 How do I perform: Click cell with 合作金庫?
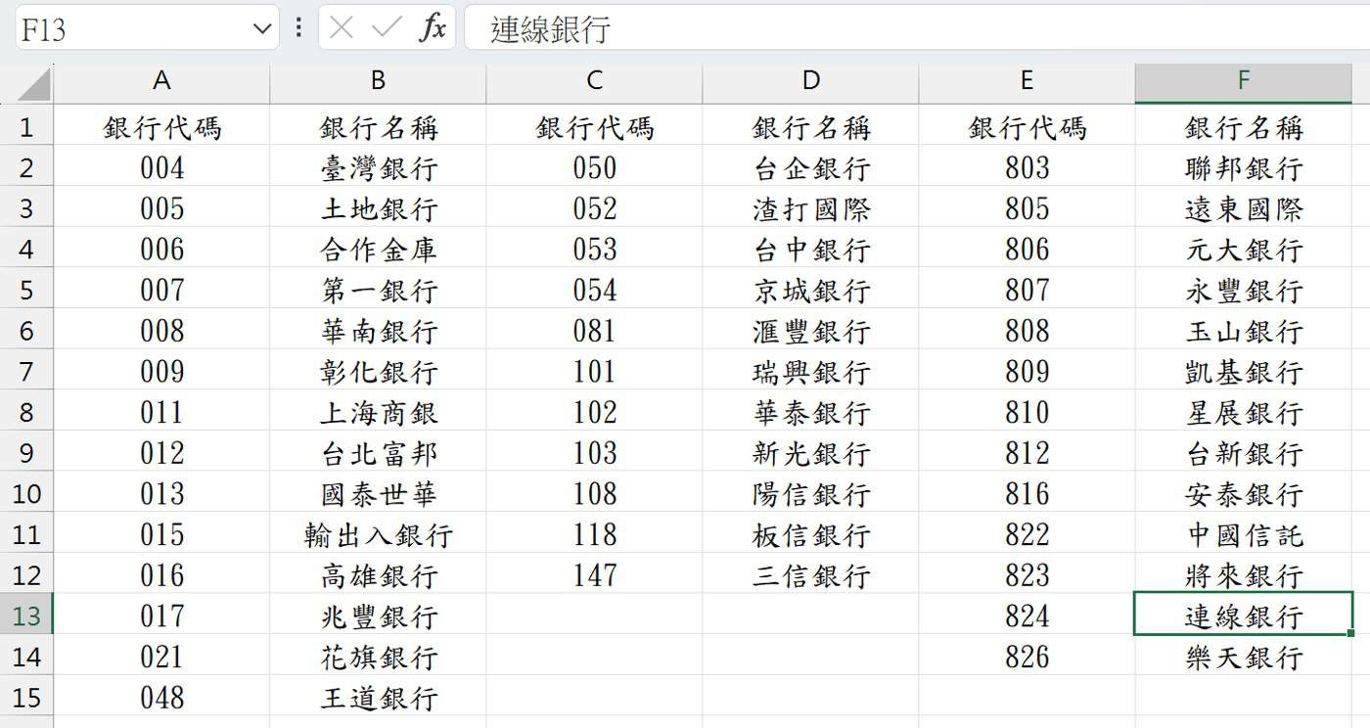(378, 249)
